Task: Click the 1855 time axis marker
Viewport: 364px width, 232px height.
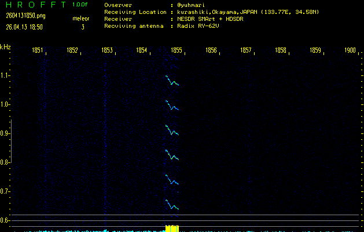Action: click(177, 51)
